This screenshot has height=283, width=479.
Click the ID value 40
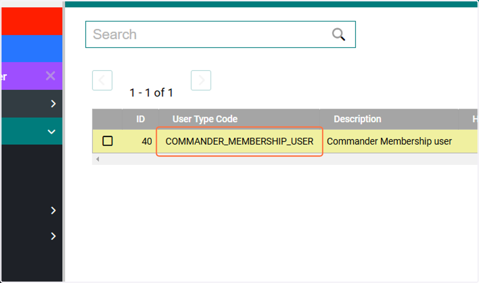(146, 141)
